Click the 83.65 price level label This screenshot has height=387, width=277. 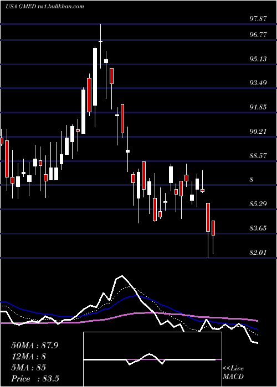[258, 228]
